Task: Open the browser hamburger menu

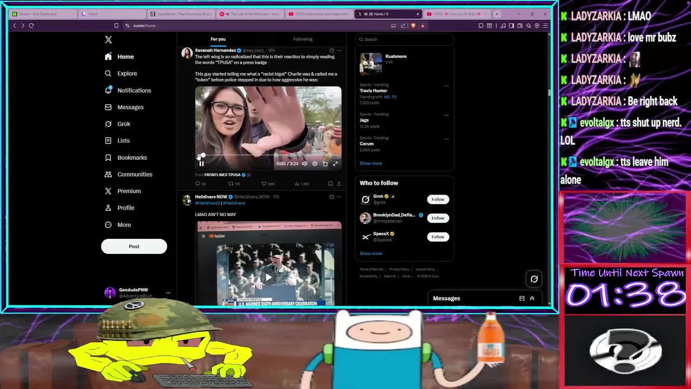Action: point(545,25)
